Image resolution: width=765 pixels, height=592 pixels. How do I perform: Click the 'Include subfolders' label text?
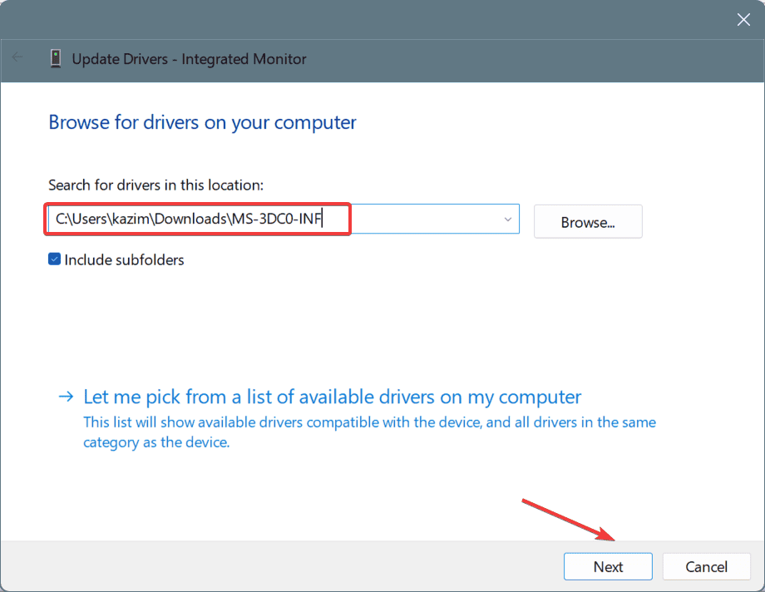[124, 259]
